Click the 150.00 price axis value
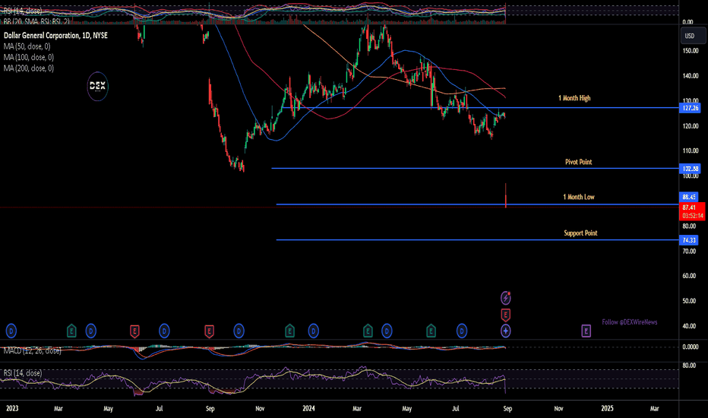 (x=691, y=51)
